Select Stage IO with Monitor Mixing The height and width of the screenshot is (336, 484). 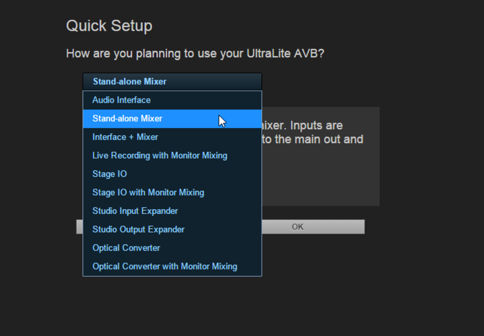coord(172,193)
